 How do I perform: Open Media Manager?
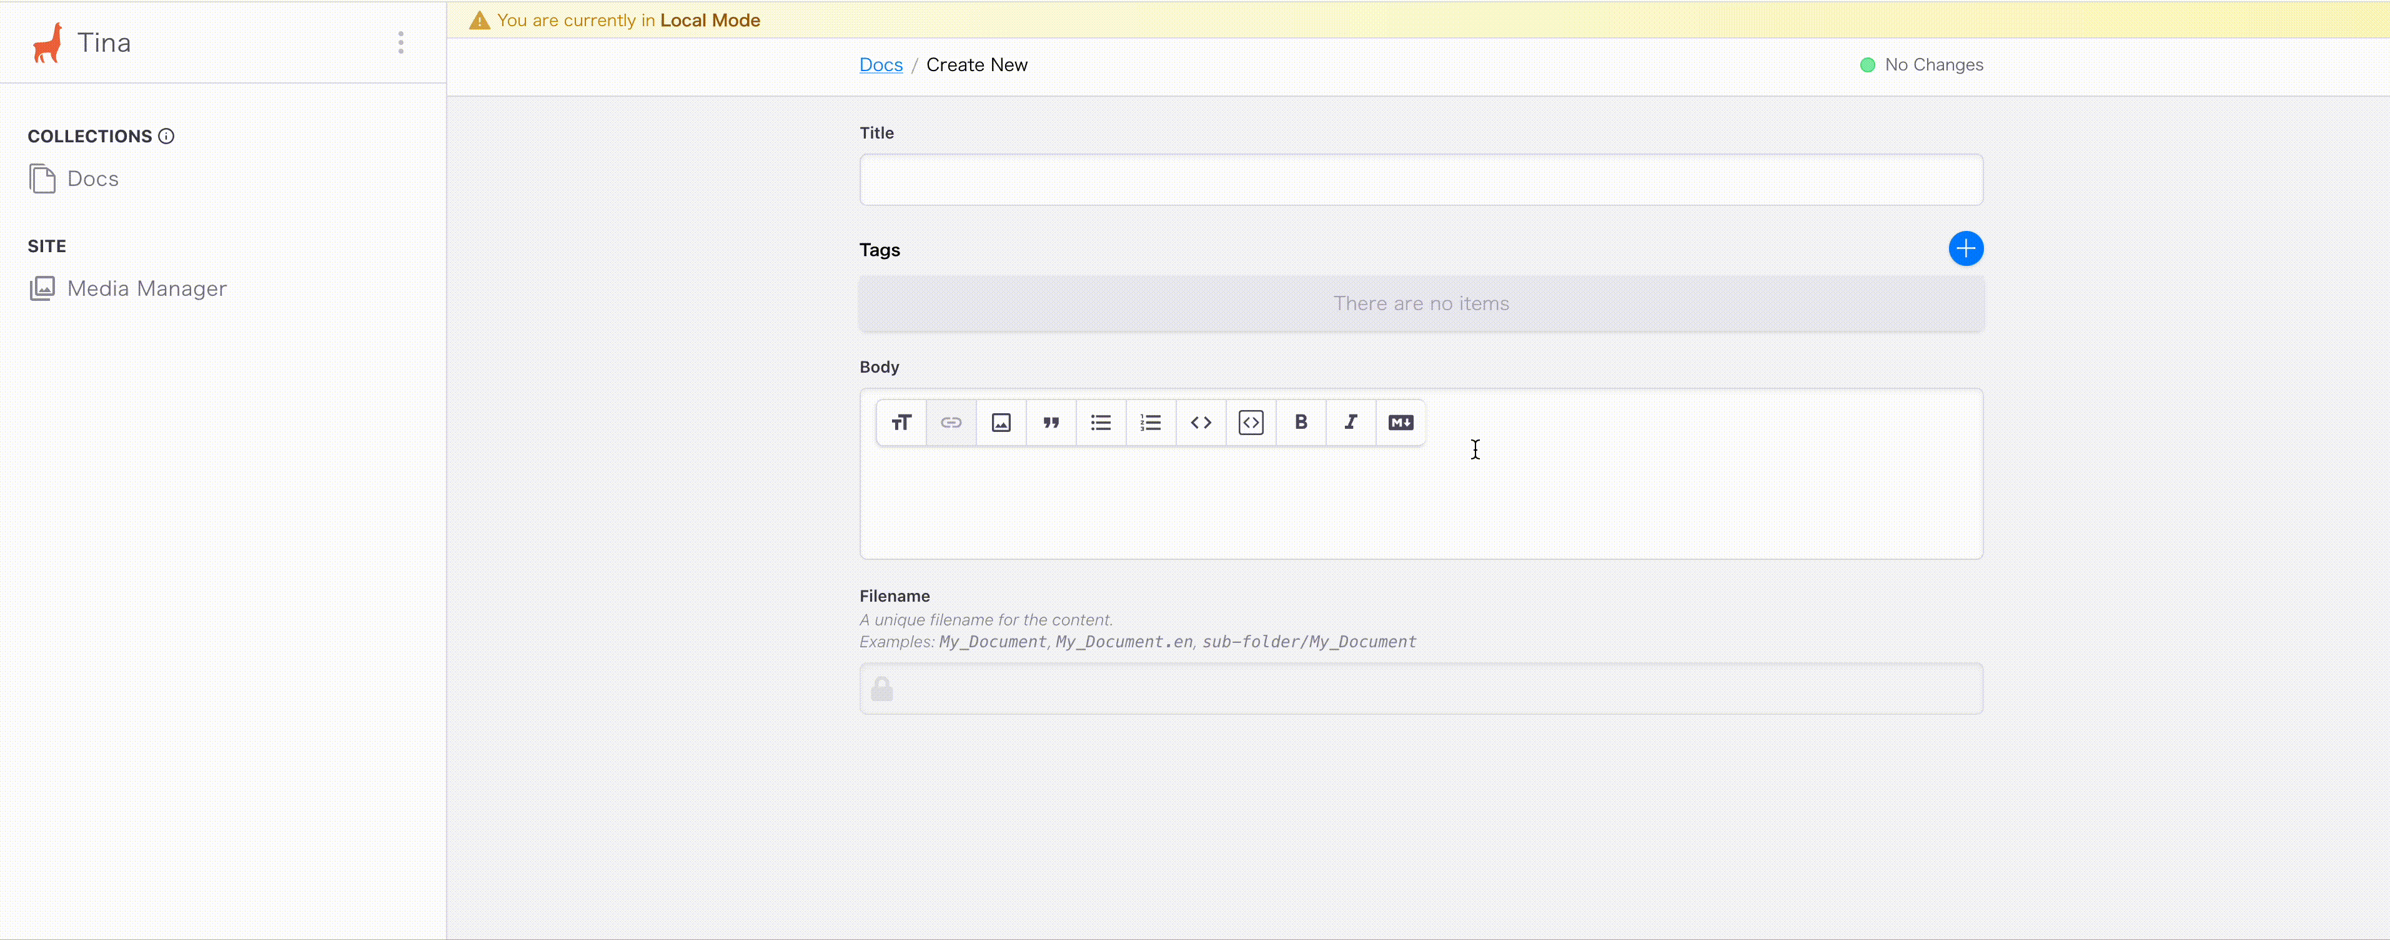(x=146, y=288)
